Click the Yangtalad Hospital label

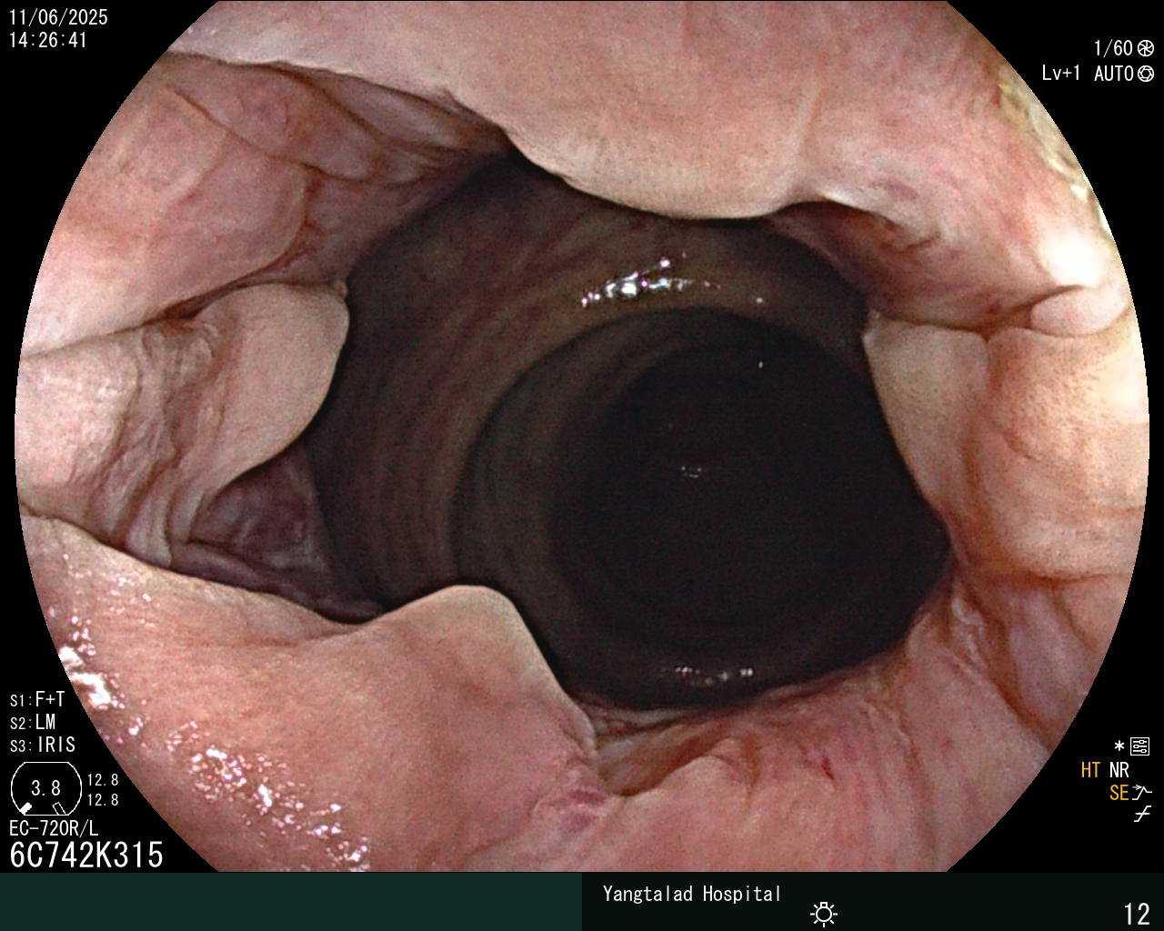[x=692, y=894]
